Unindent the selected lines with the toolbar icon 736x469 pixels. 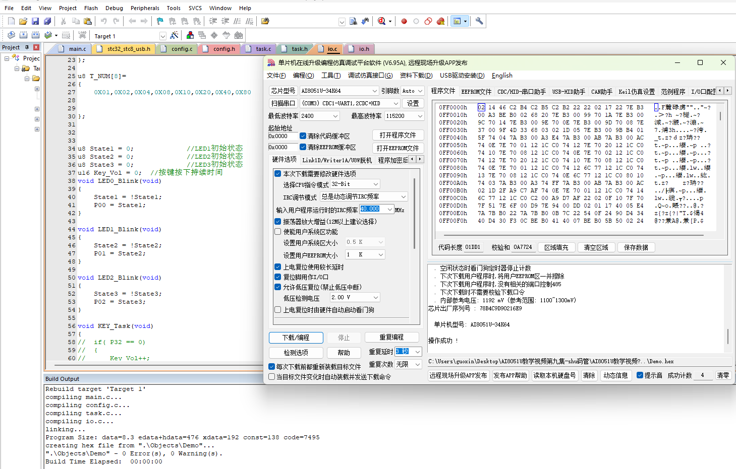pyautogui.click(x=225, y=21)
